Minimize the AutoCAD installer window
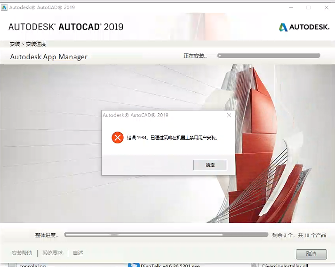335x267 pixels. pyautogui.click(x=291, y=8)
